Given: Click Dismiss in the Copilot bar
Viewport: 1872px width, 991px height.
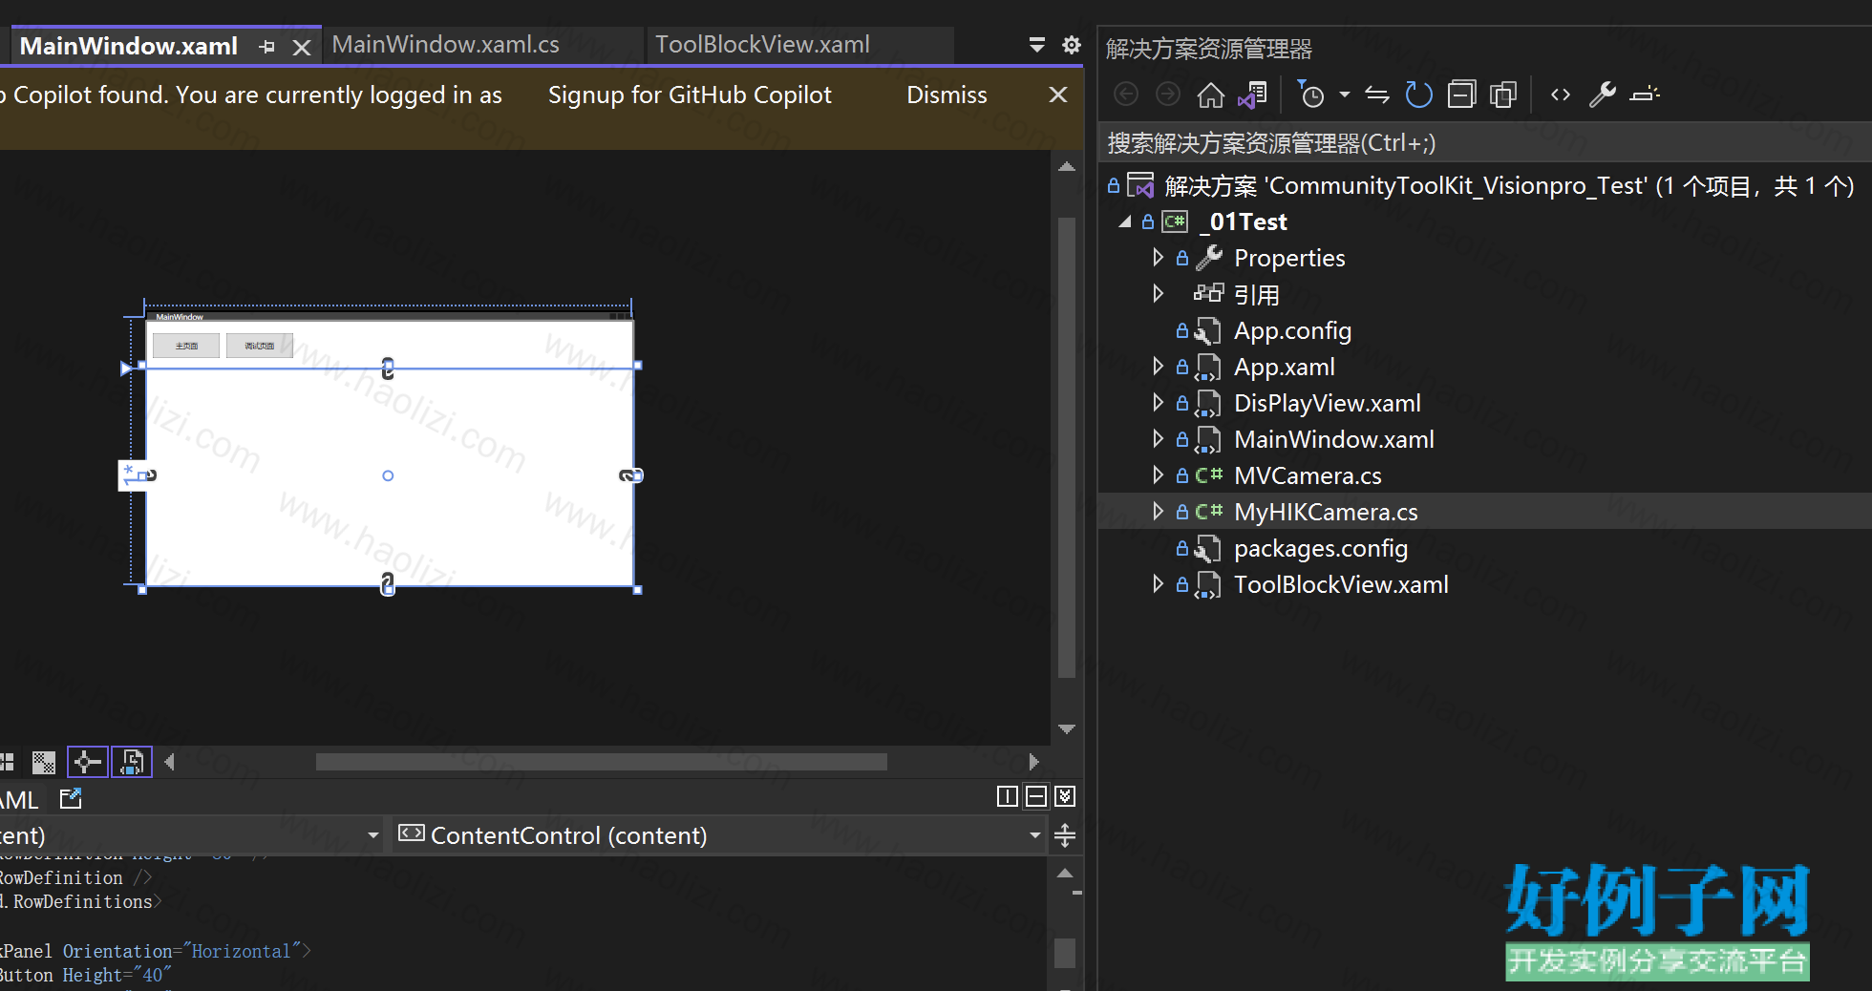Looking at the screenshot, I should 947,95.
